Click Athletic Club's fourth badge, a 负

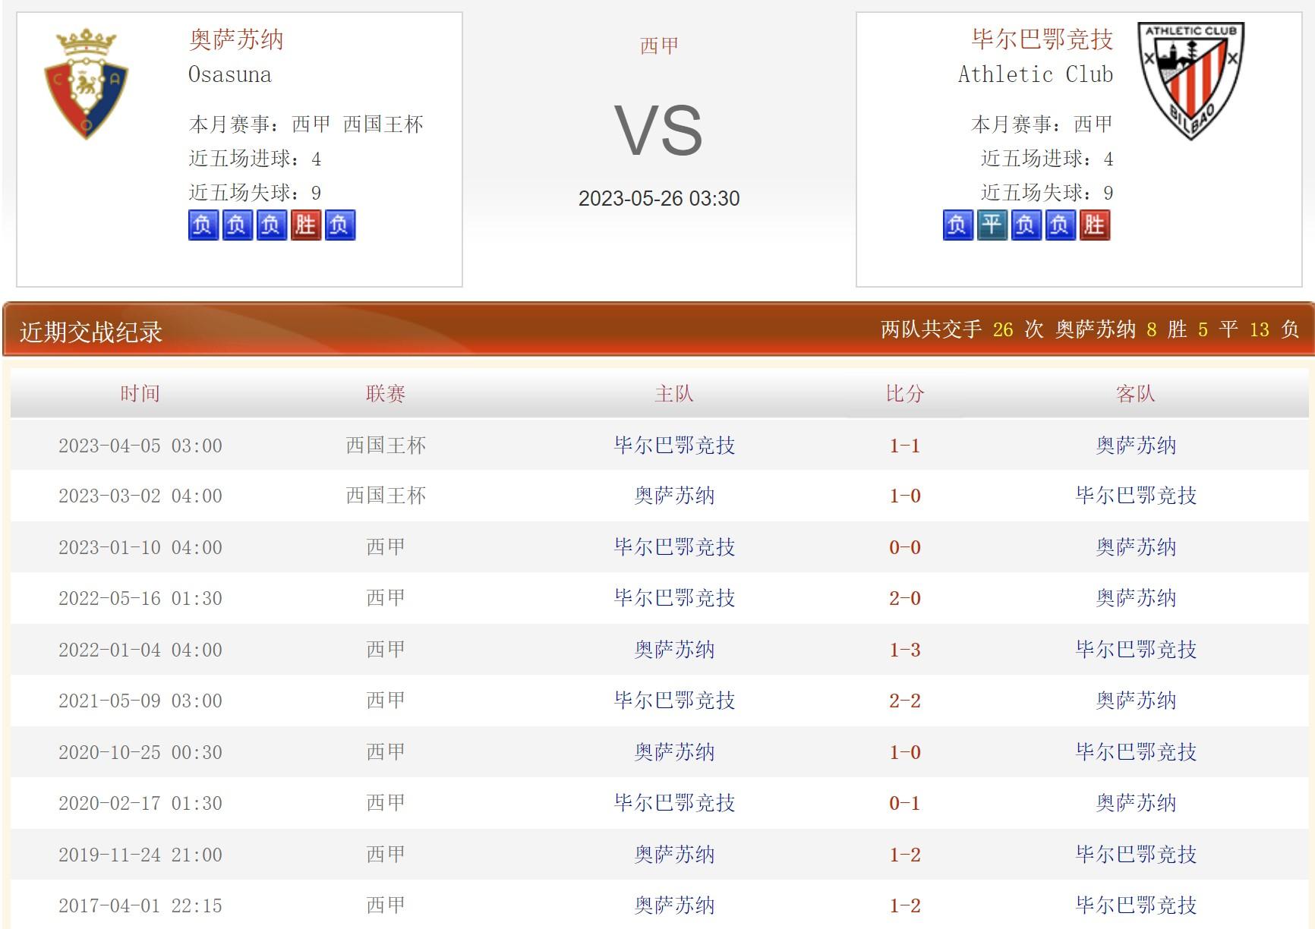1060,225
